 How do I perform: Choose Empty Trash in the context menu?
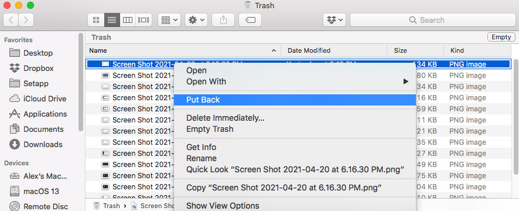pos(295,129)
